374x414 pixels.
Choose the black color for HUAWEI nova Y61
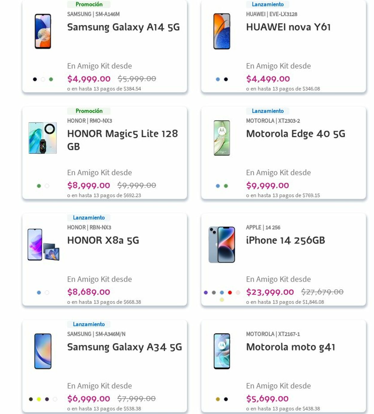coord(226,79)
